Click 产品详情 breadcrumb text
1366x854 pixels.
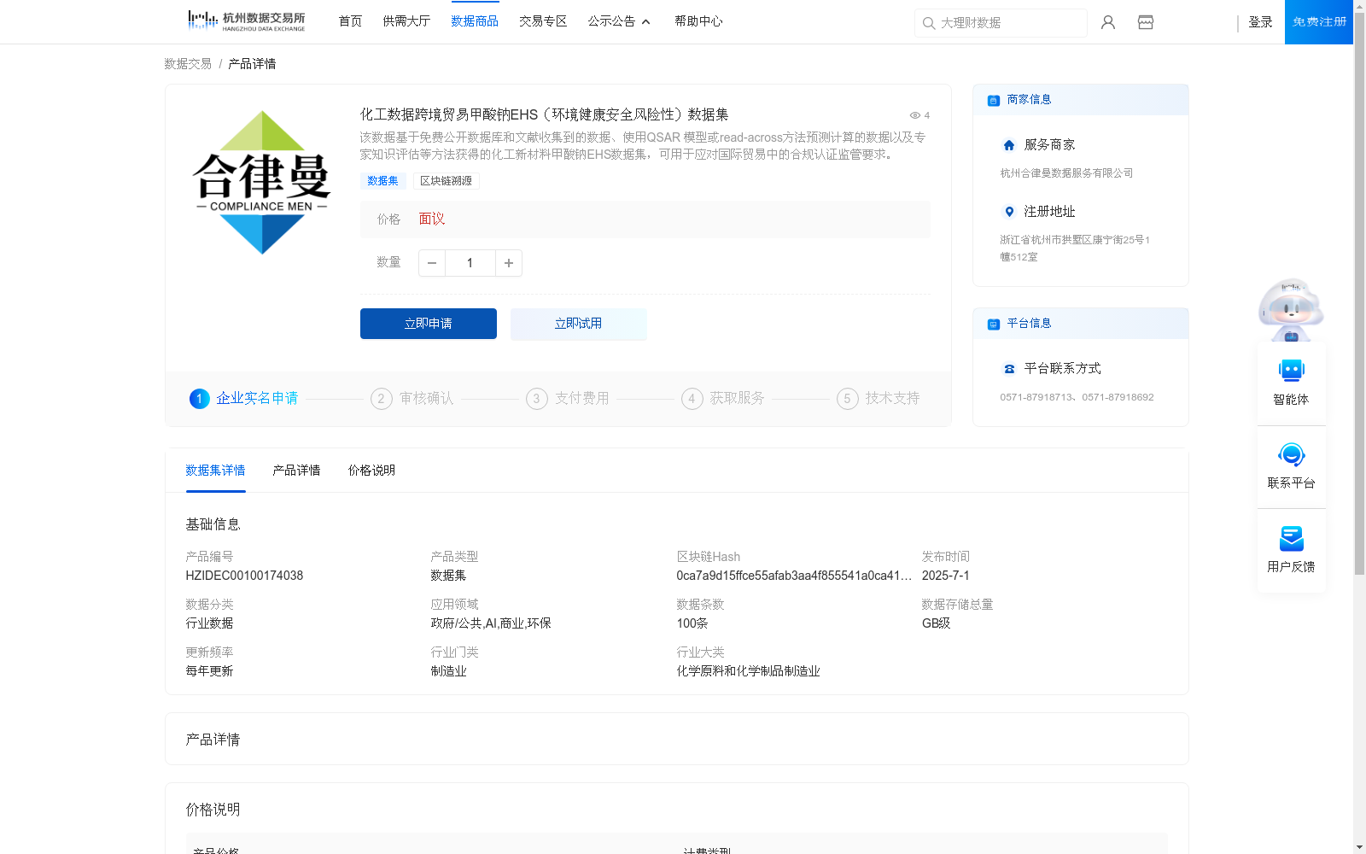point(252,64)
